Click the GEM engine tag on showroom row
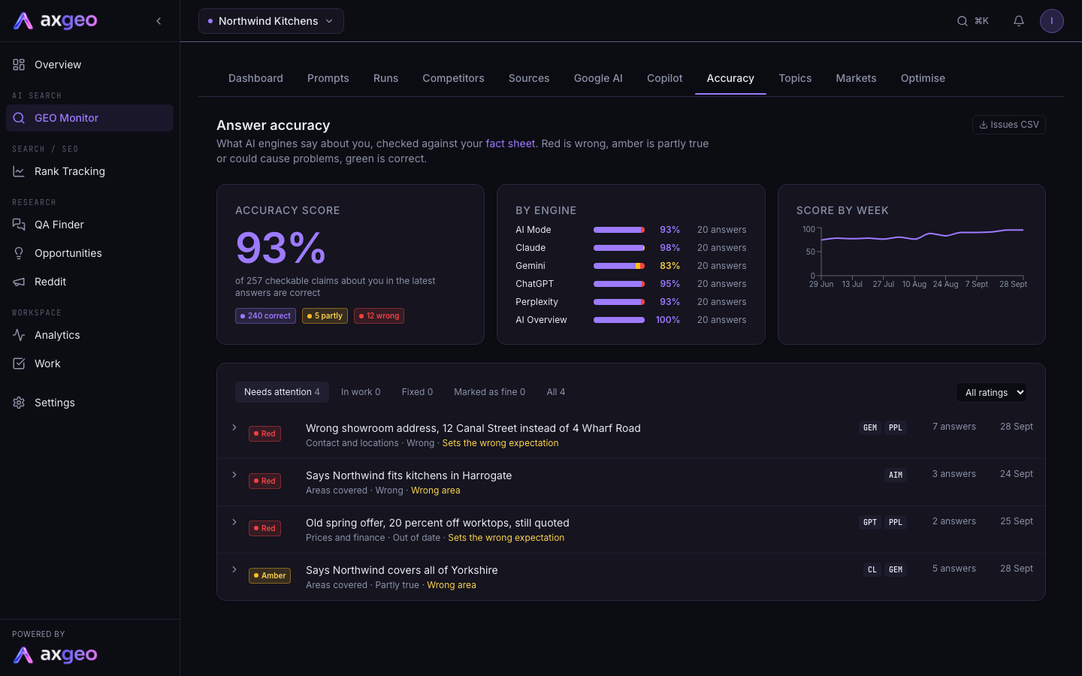 [870, 427]
